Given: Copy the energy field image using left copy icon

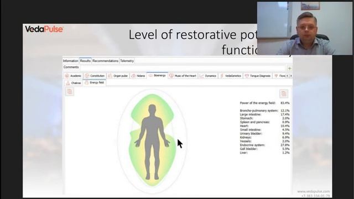Looking at the screenshot, I should click(x=70, y=92).
